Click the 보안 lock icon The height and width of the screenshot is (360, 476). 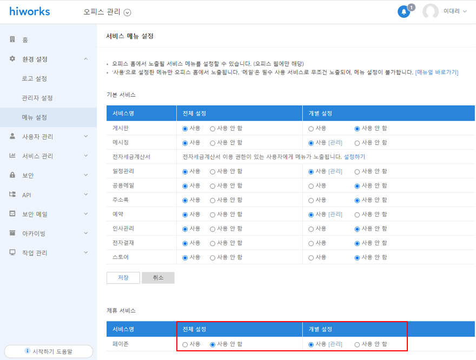point(12,175)
